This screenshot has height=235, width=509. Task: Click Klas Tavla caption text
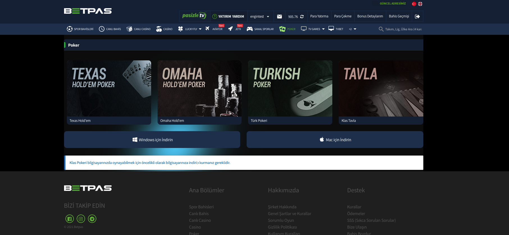pos(349,121)
